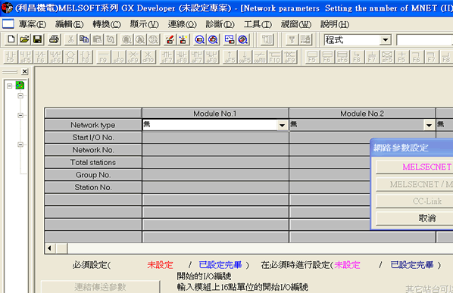
Task: Click the Undo icon
Action: [x=111, y=39]
